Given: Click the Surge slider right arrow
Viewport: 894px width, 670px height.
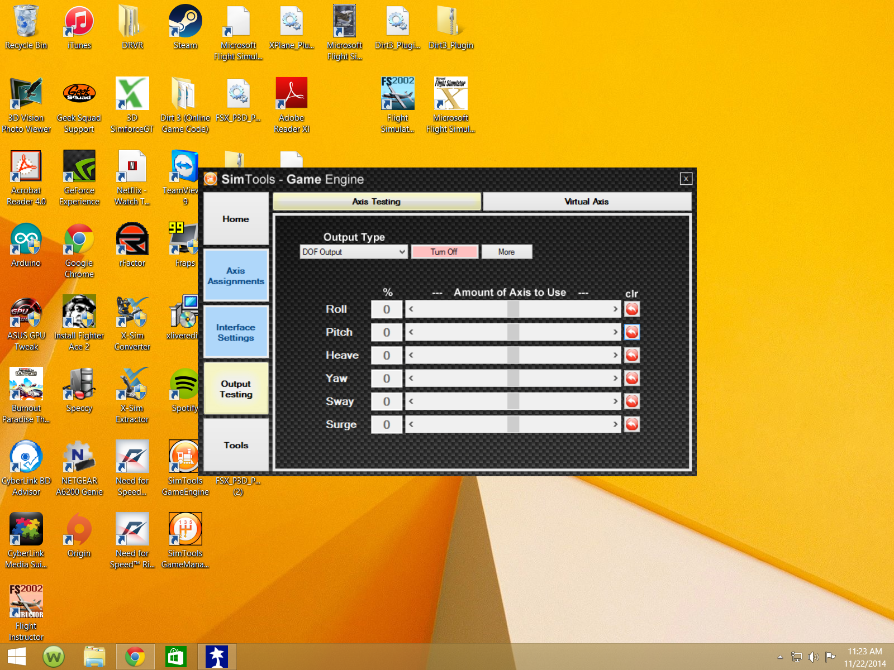Looking at the screenshot, I should [x=615, y=424].
